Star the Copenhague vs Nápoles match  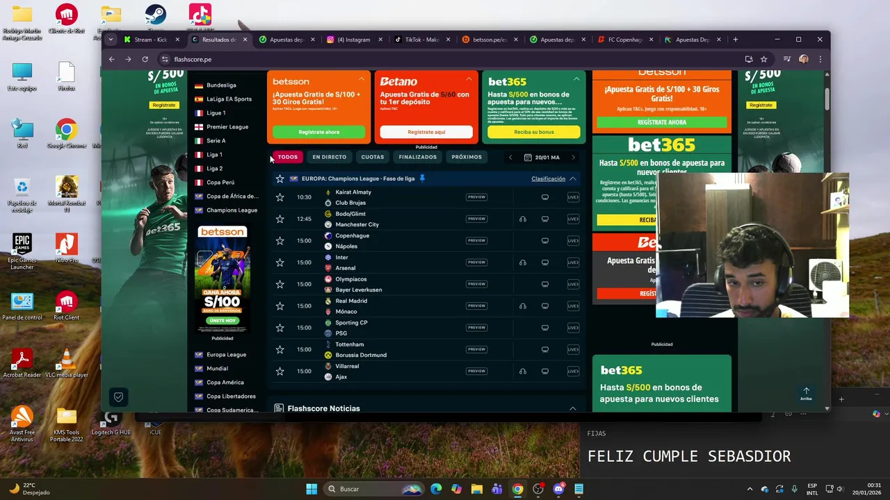tap(280, 240)
